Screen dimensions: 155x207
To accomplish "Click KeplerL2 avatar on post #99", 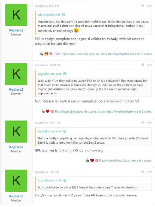I will click(x=16, y=181).
